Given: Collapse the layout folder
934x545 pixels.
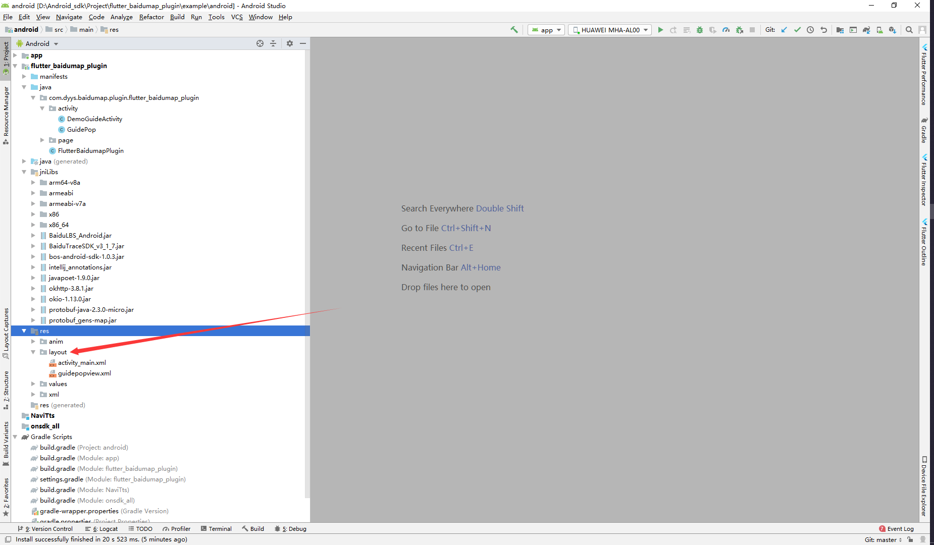Looking at the screenshot, I should point(33,352).
